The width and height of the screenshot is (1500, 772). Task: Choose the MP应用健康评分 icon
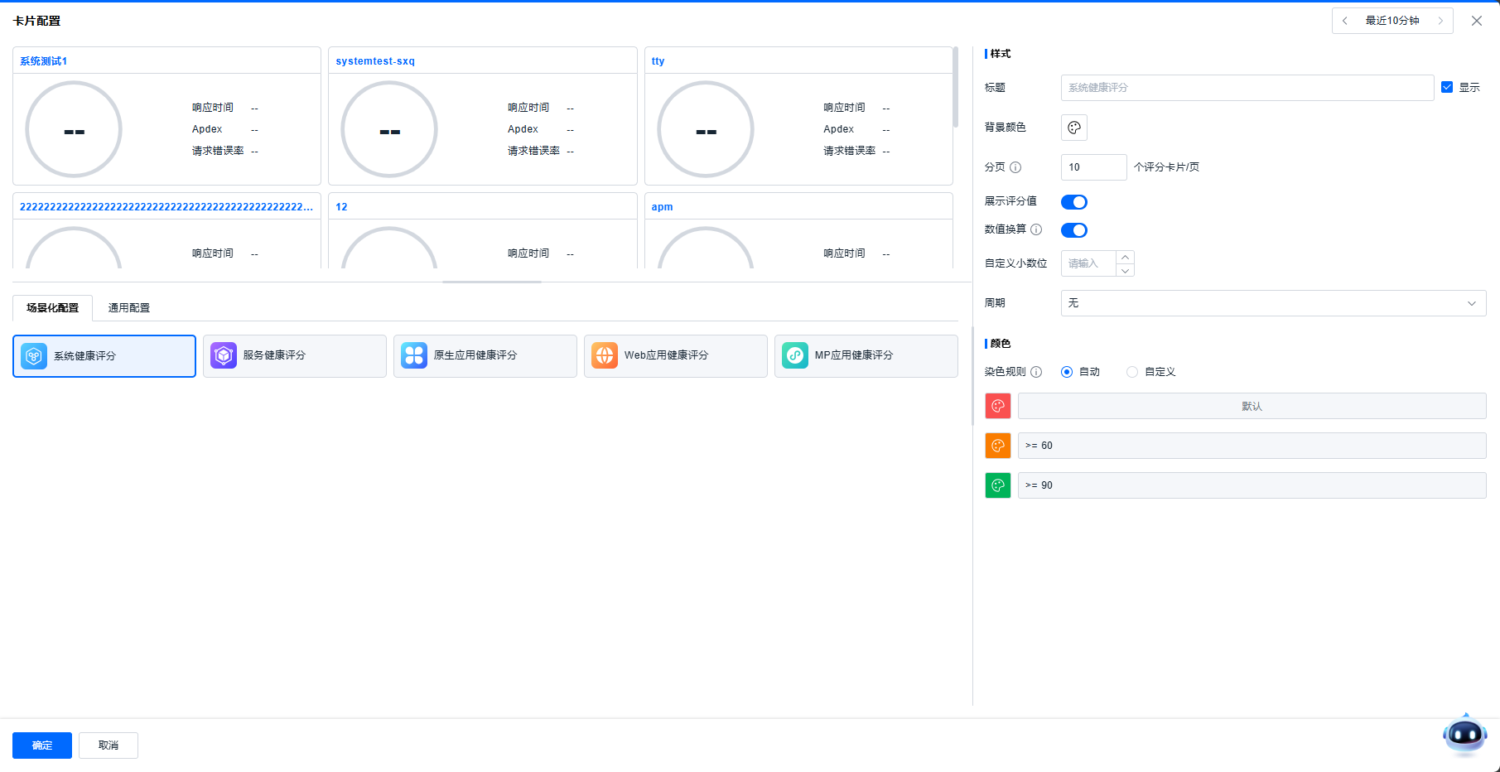pos(795,355)
